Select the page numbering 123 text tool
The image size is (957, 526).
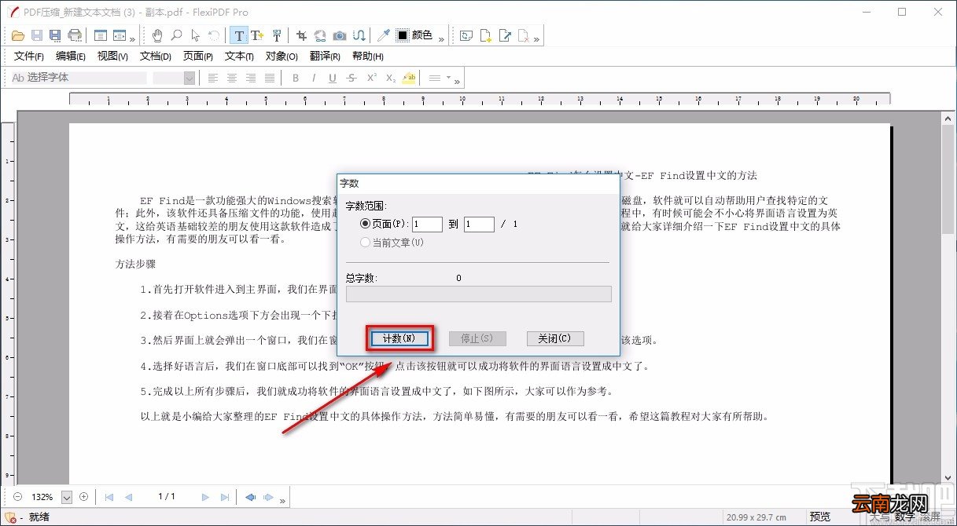coord(276,35)
